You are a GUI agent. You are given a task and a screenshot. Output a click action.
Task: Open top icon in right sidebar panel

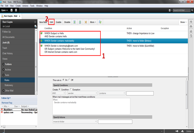point(191,22)
